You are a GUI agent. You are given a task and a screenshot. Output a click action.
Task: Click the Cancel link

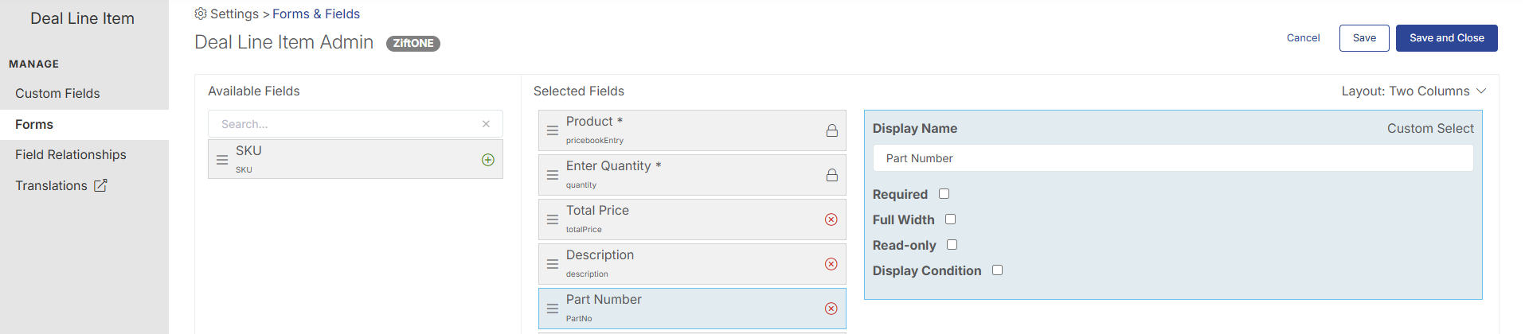point(1303,38)
